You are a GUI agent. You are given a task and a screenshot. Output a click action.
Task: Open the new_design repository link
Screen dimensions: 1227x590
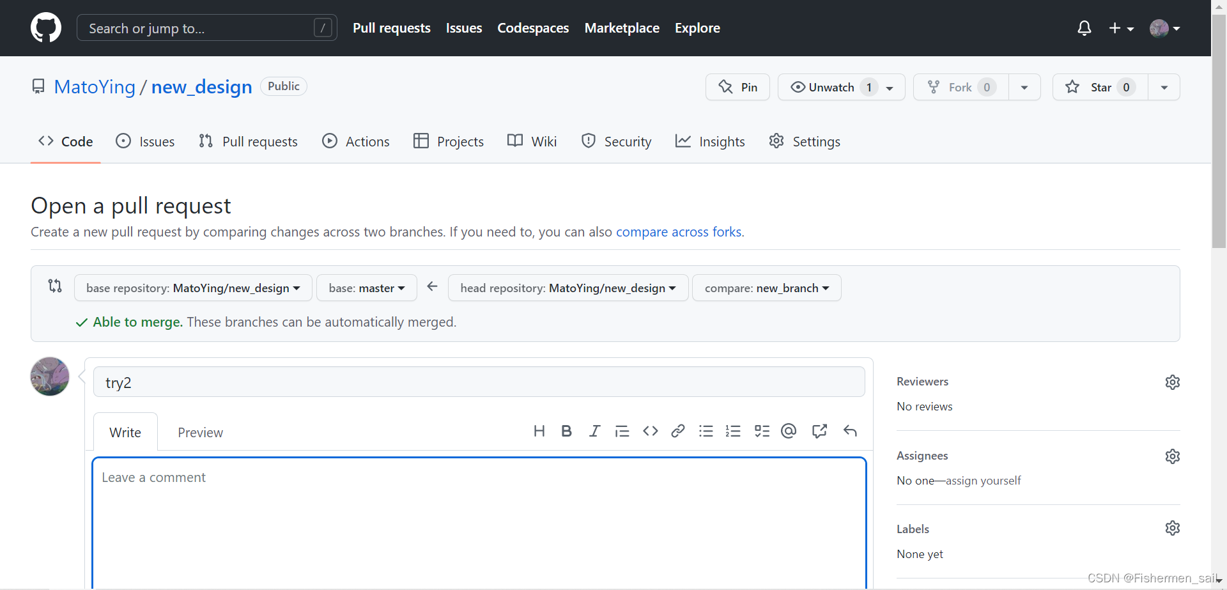coord(202,87)
